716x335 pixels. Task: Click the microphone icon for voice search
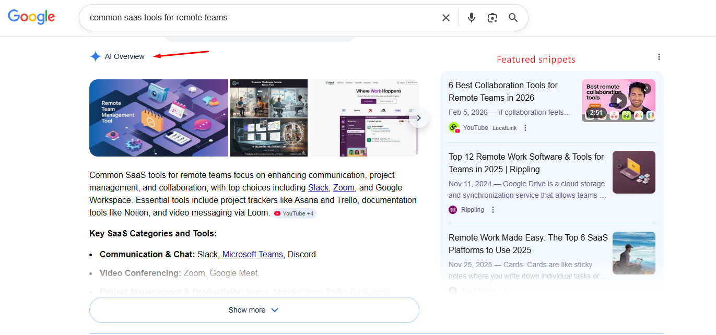coord(471,17)
